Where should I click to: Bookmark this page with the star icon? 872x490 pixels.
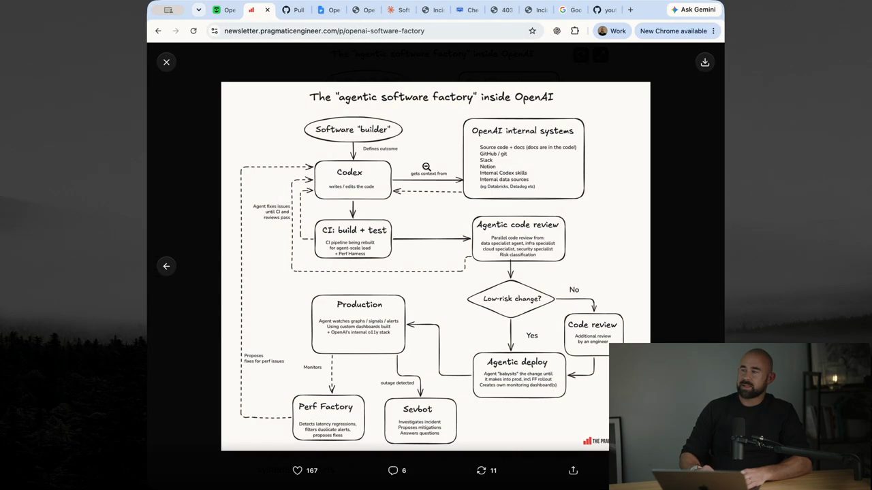(532, 31)
